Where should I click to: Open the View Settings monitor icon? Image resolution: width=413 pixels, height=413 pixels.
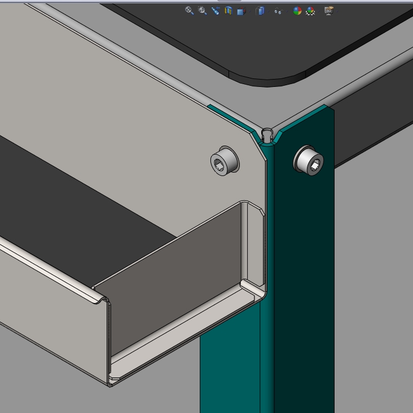point(329,11)
